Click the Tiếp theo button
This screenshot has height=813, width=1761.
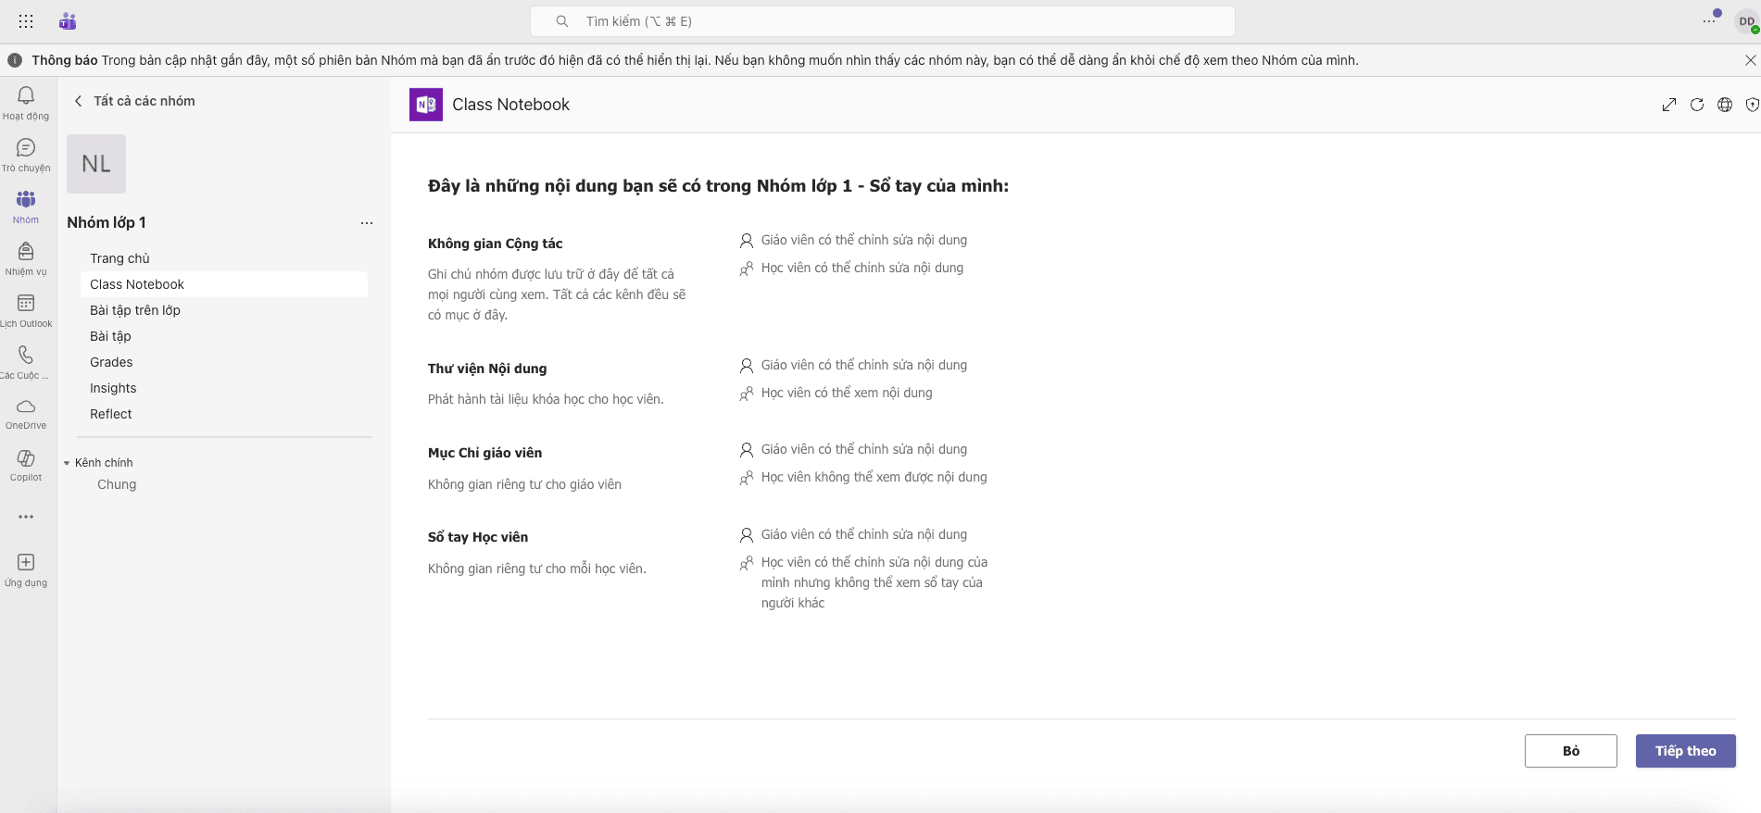[x=1685, y=751]
